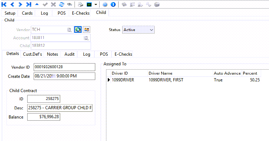Click the printer icon
The width and height of the screenshot is (269, 141).
(80, 5)
